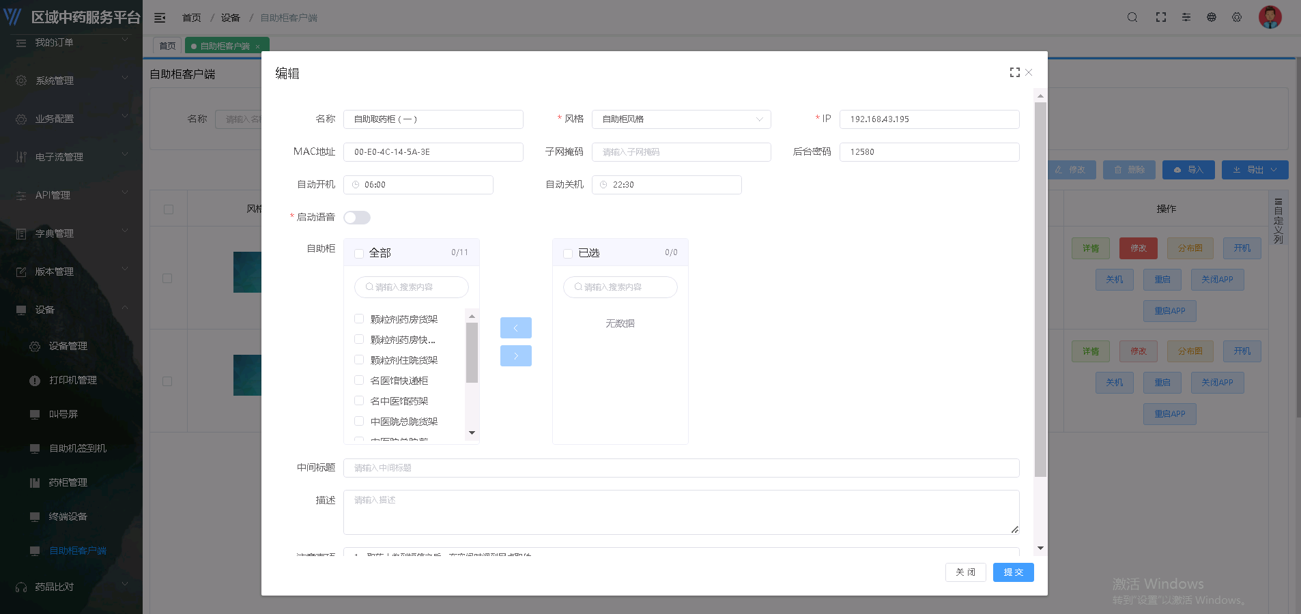Click the scroll-down arrow in 自助柜 list
This screenshot has height=614, width=1301.
(472, 433)
